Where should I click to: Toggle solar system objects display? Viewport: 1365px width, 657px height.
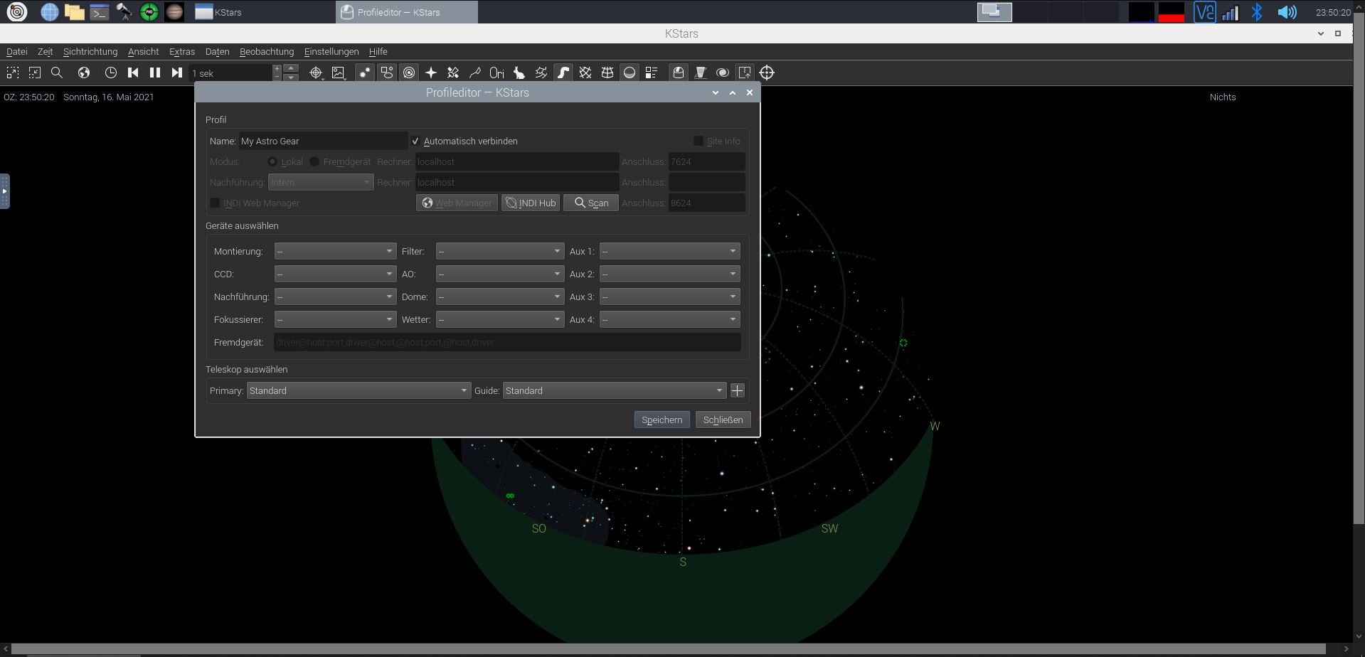[409, 73]
